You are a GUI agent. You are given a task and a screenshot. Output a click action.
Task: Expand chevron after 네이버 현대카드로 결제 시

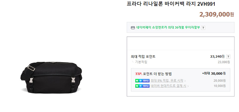188,86
